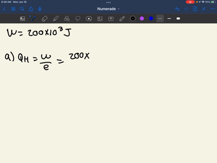Select the Image insert tool
This screenshot has width=217, height=163.
[x=100, y=19]
